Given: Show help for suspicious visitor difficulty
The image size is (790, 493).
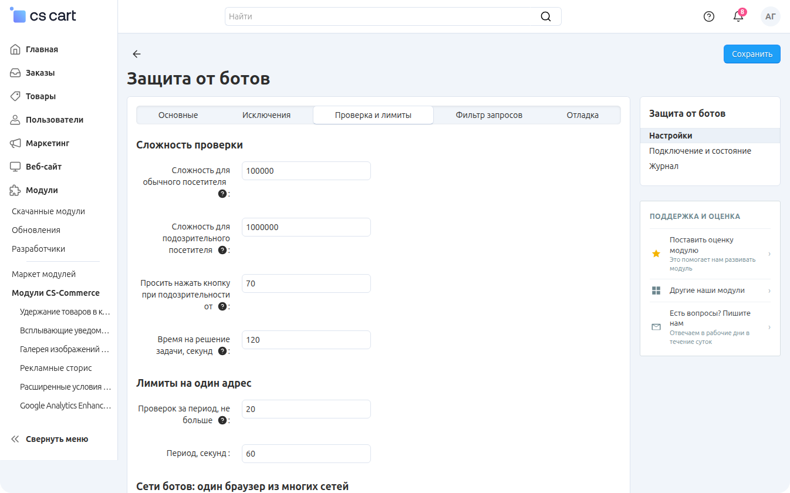Looking at the screenshot, I should (222, 250).
